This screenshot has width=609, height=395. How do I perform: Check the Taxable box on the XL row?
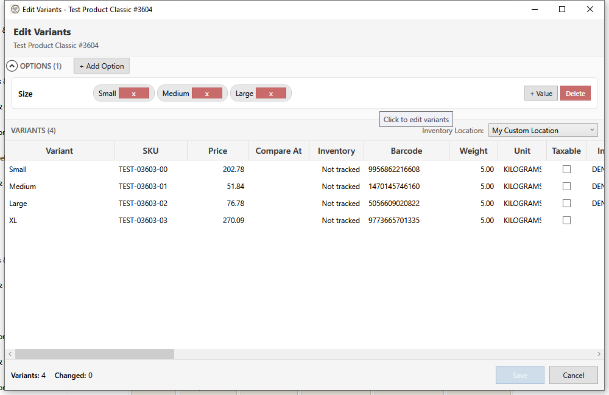tap(566, 220)
